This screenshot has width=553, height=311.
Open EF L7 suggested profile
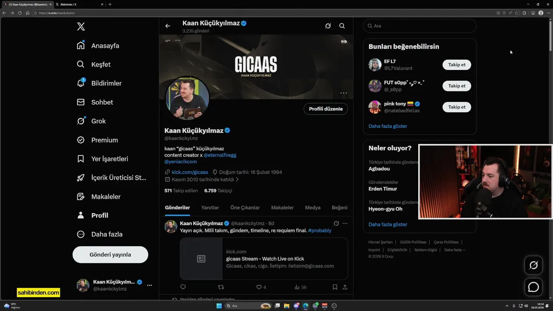click(x=390, y=61)
